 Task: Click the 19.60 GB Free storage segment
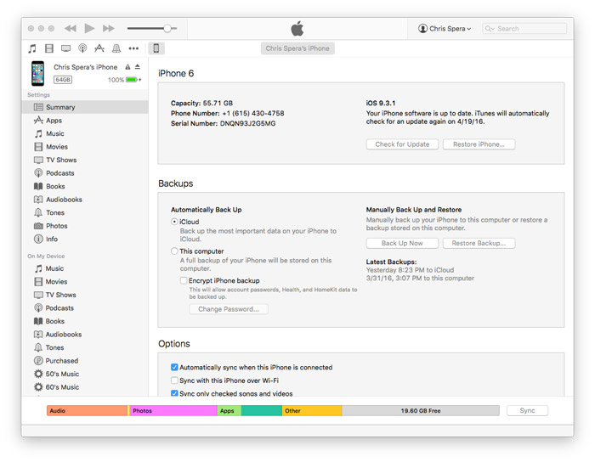421,411
